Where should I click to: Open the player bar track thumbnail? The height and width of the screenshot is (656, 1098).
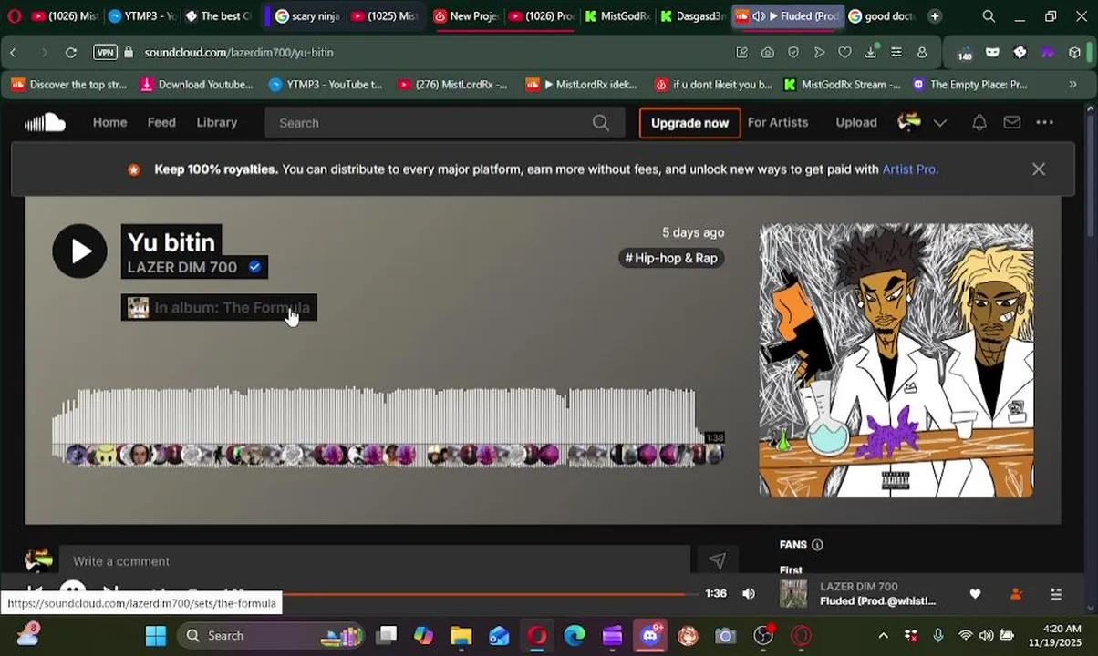(793, 594)
